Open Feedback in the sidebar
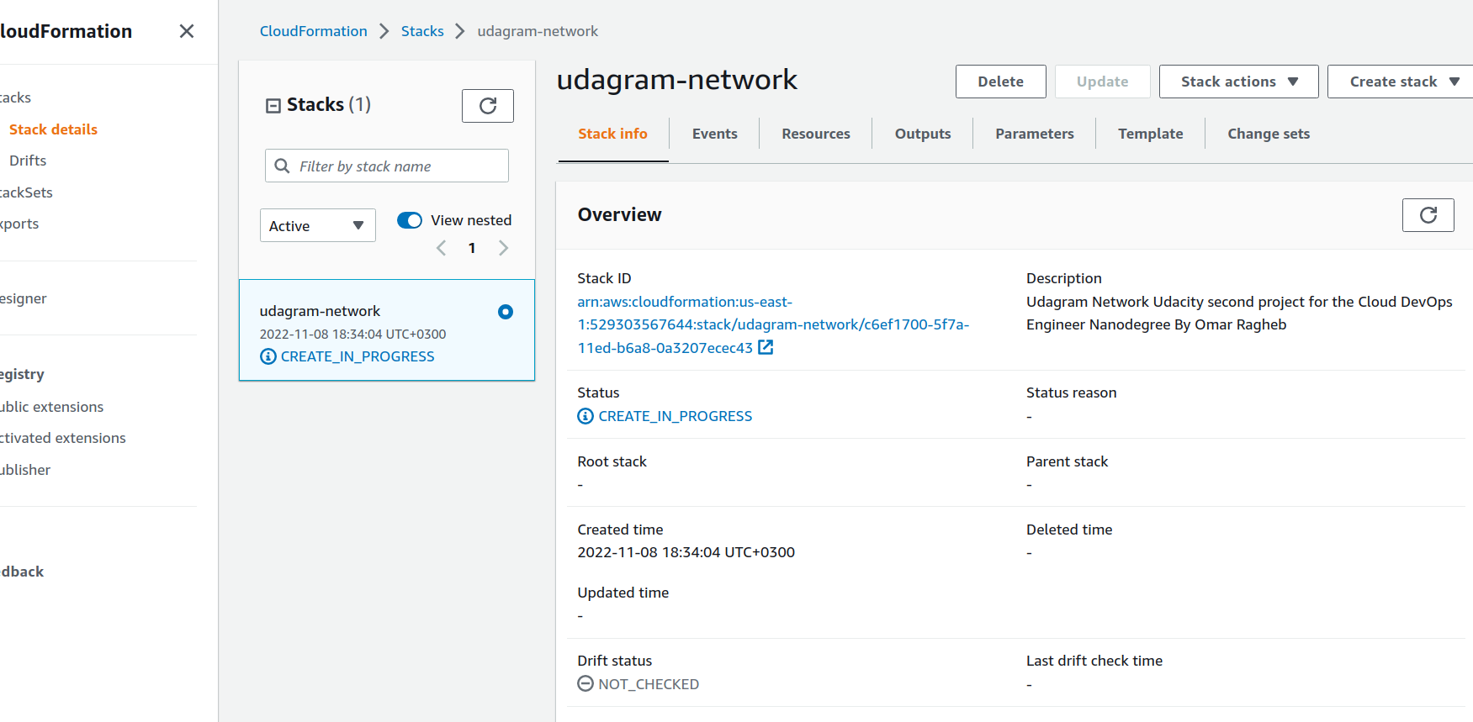This screenshot has width=1473, height=722. [22, 572]
